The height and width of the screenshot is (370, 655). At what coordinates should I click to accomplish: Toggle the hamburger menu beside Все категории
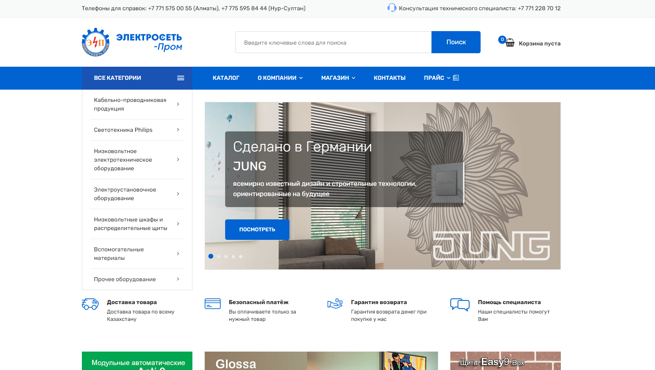coord(181,78)
